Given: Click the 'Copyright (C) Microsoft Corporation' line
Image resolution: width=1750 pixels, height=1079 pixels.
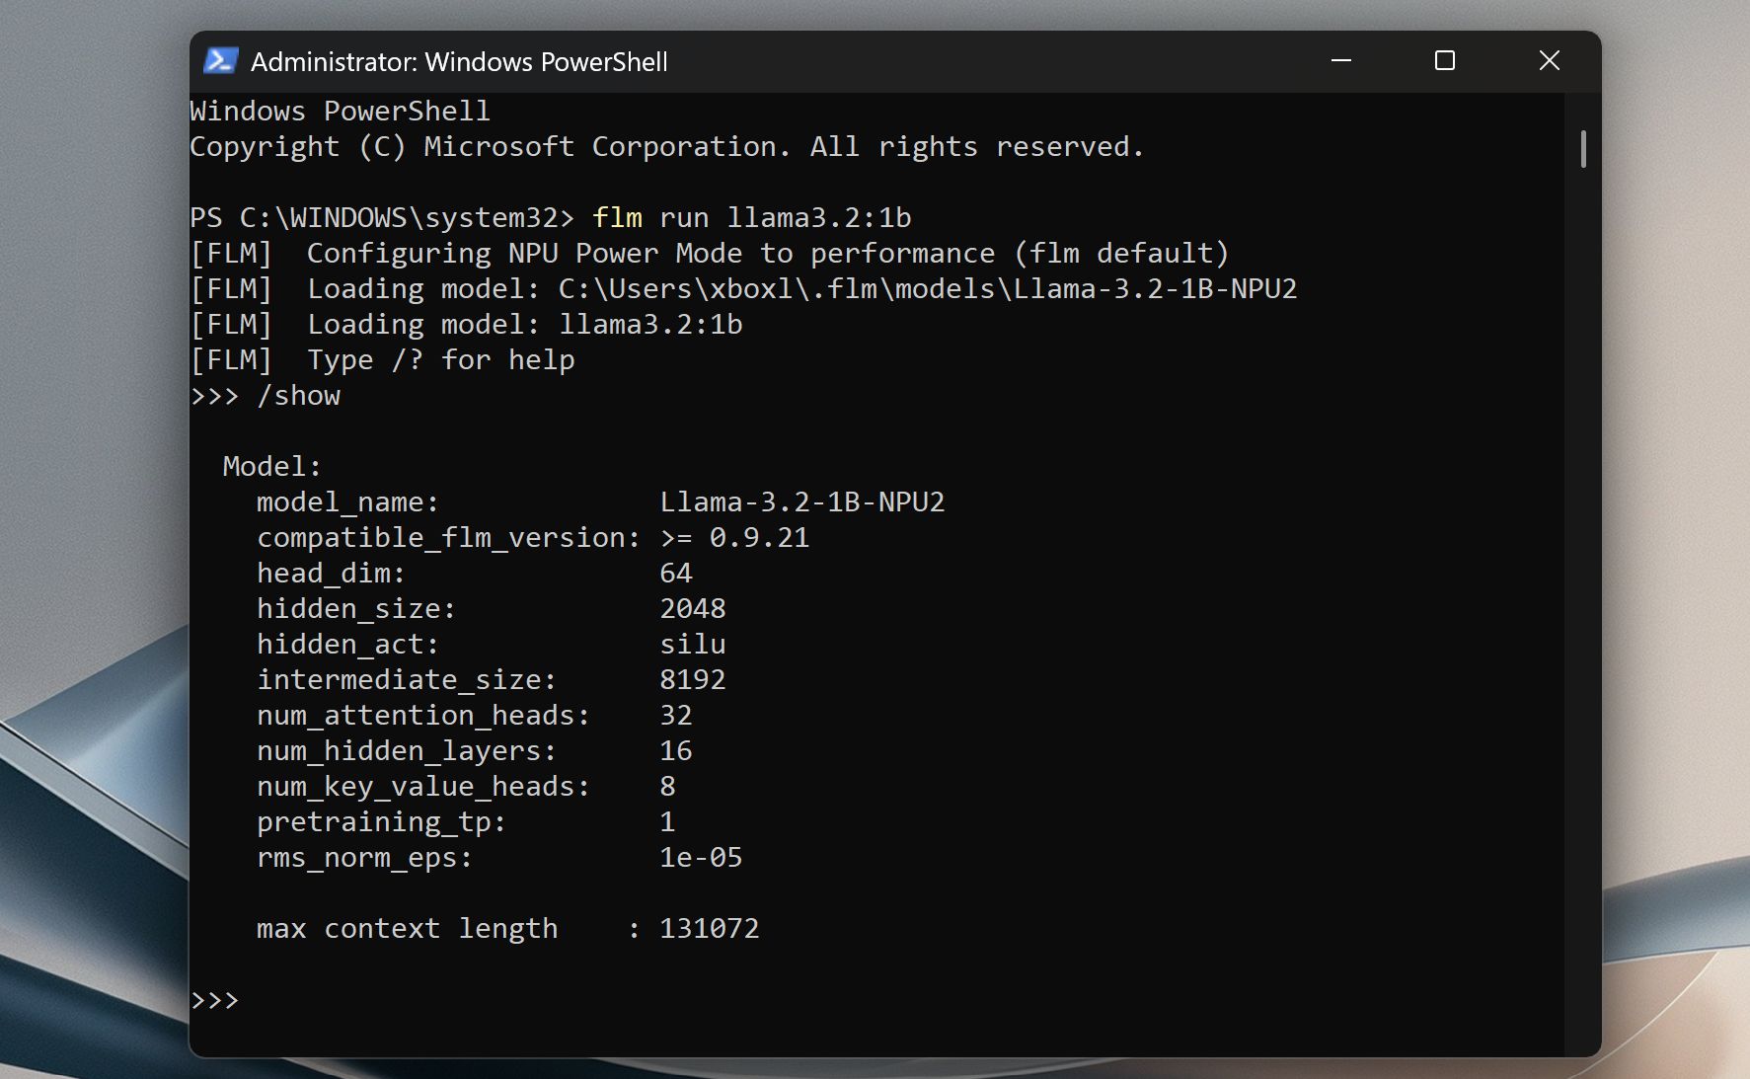Looking at the screenshot, I should pyautogui.click(x=667, y=147).
